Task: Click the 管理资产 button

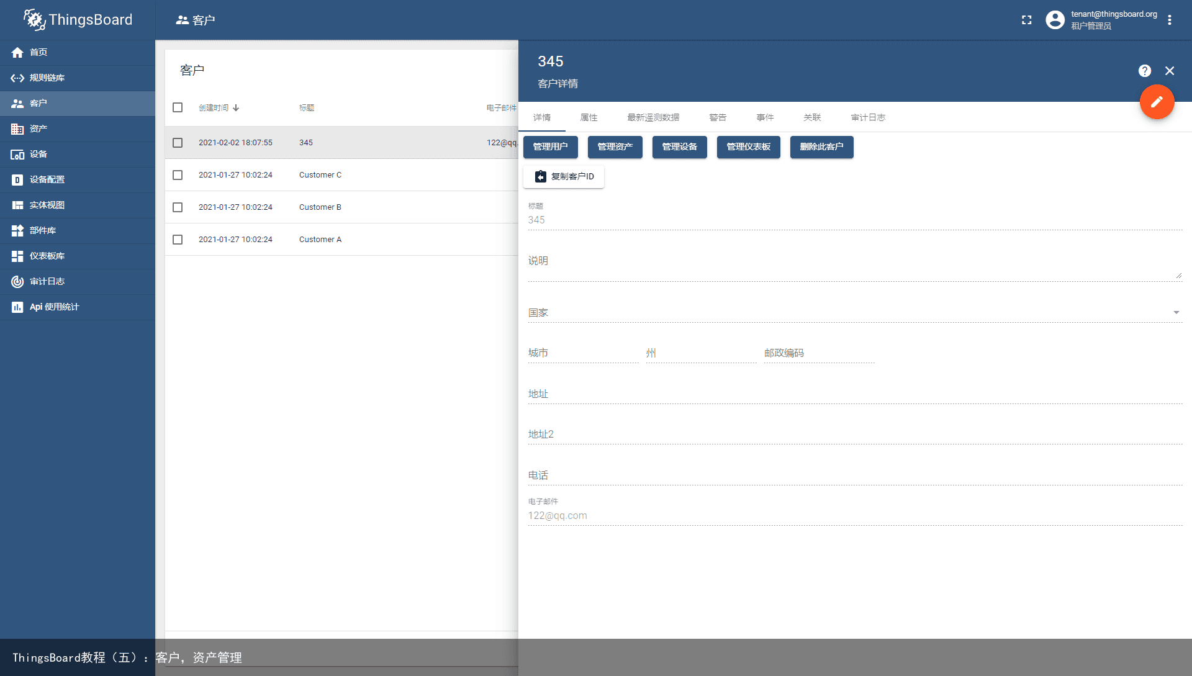Action: [x=615, y=147]
